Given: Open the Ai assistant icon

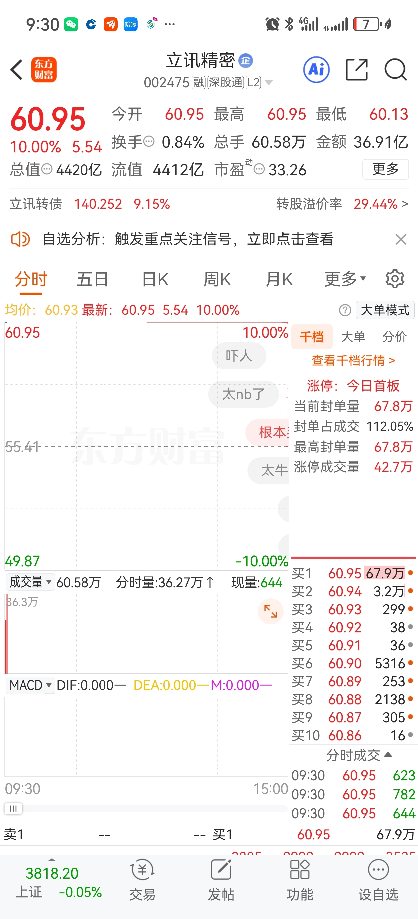Looking at the screenshot, I should click(316, 69).
